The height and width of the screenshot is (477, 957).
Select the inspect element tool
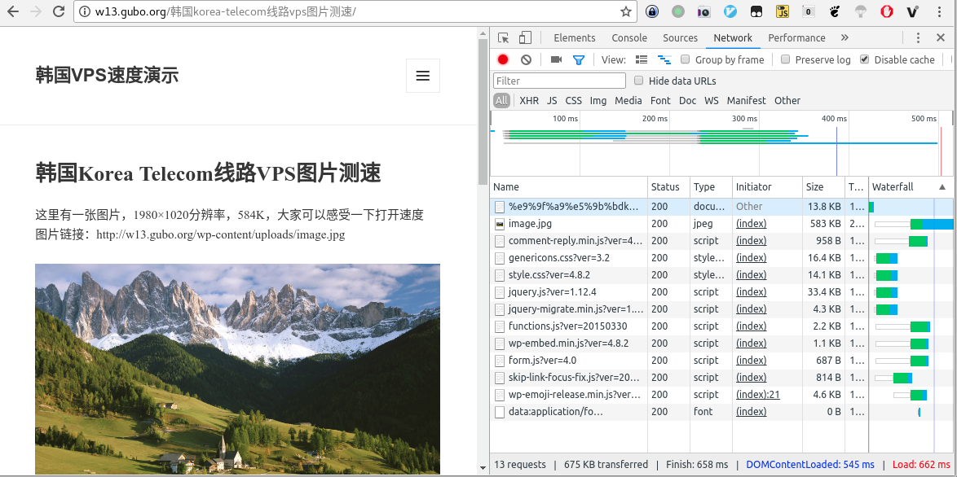(x=504, y=37)
